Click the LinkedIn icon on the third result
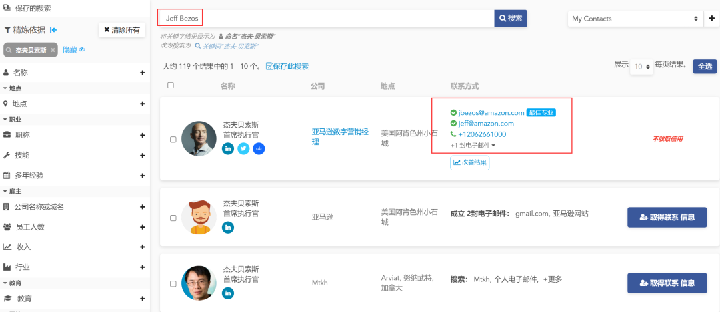 tap(228, 293)
